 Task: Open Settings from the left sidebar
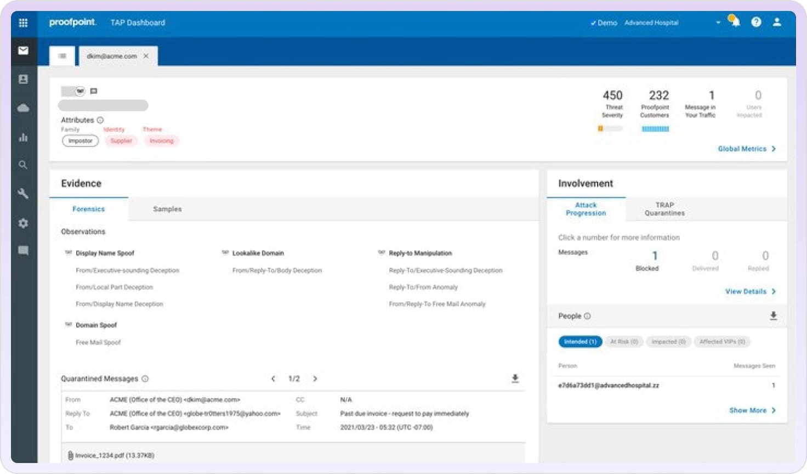(23, 223)
